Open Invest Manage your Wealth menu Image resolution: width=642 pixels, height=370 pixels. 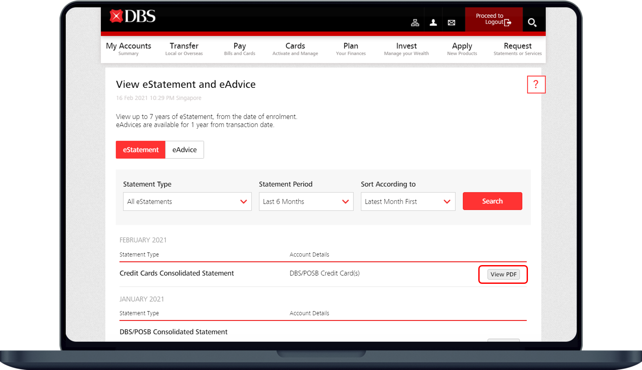point(406,49)
